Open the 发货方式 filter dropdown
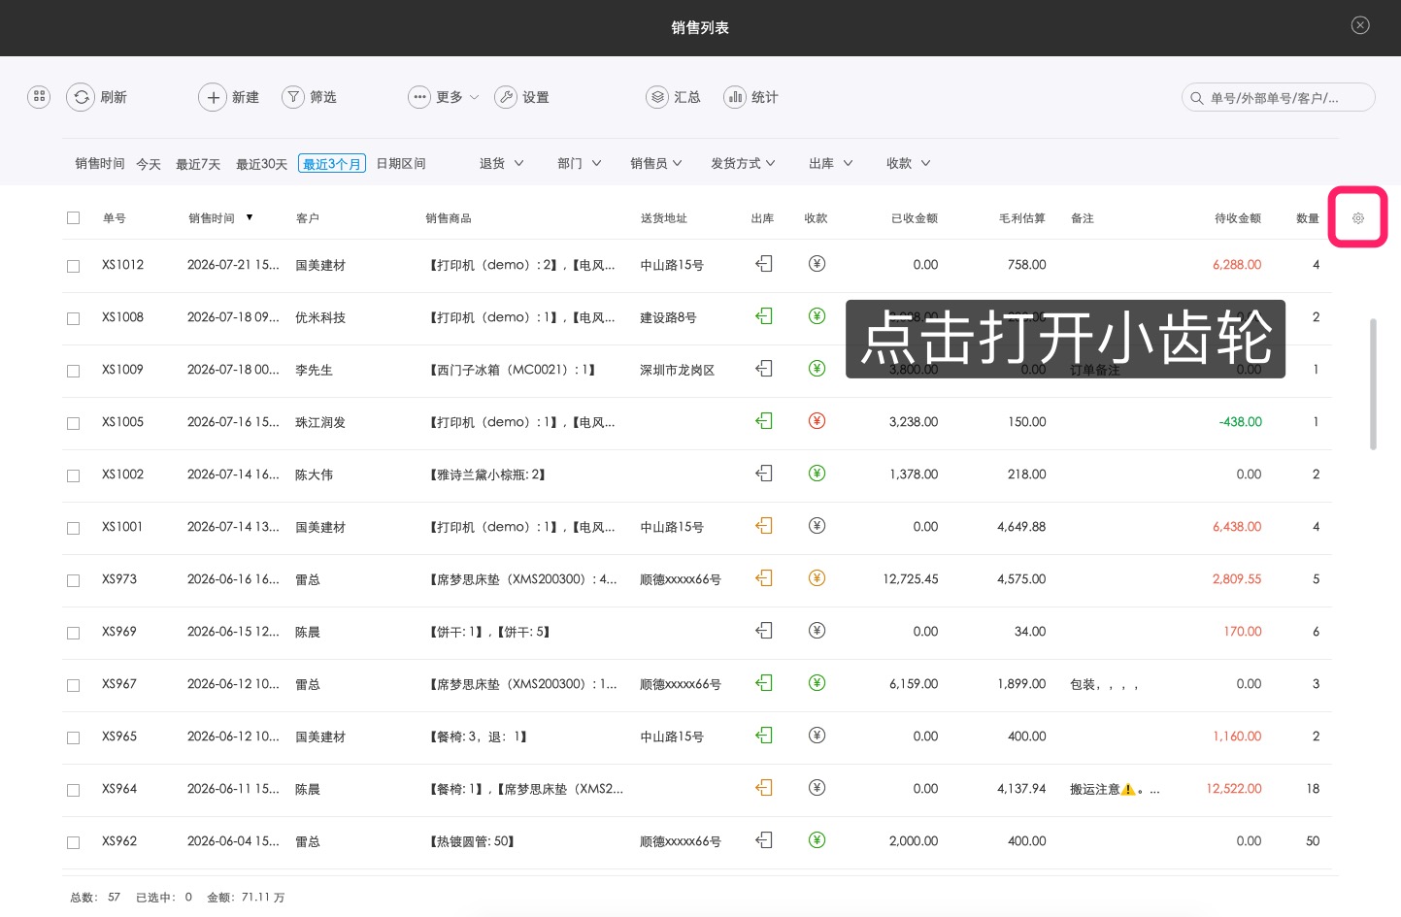The height and width of the screenshot is (917, 1401). 743,163
